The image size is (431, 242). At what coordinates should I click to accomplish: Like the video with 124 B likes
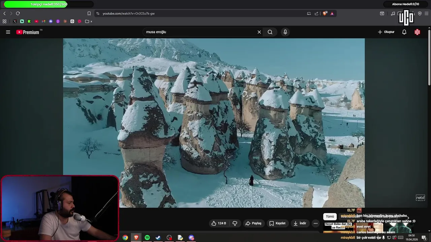(x=219, y=223)
